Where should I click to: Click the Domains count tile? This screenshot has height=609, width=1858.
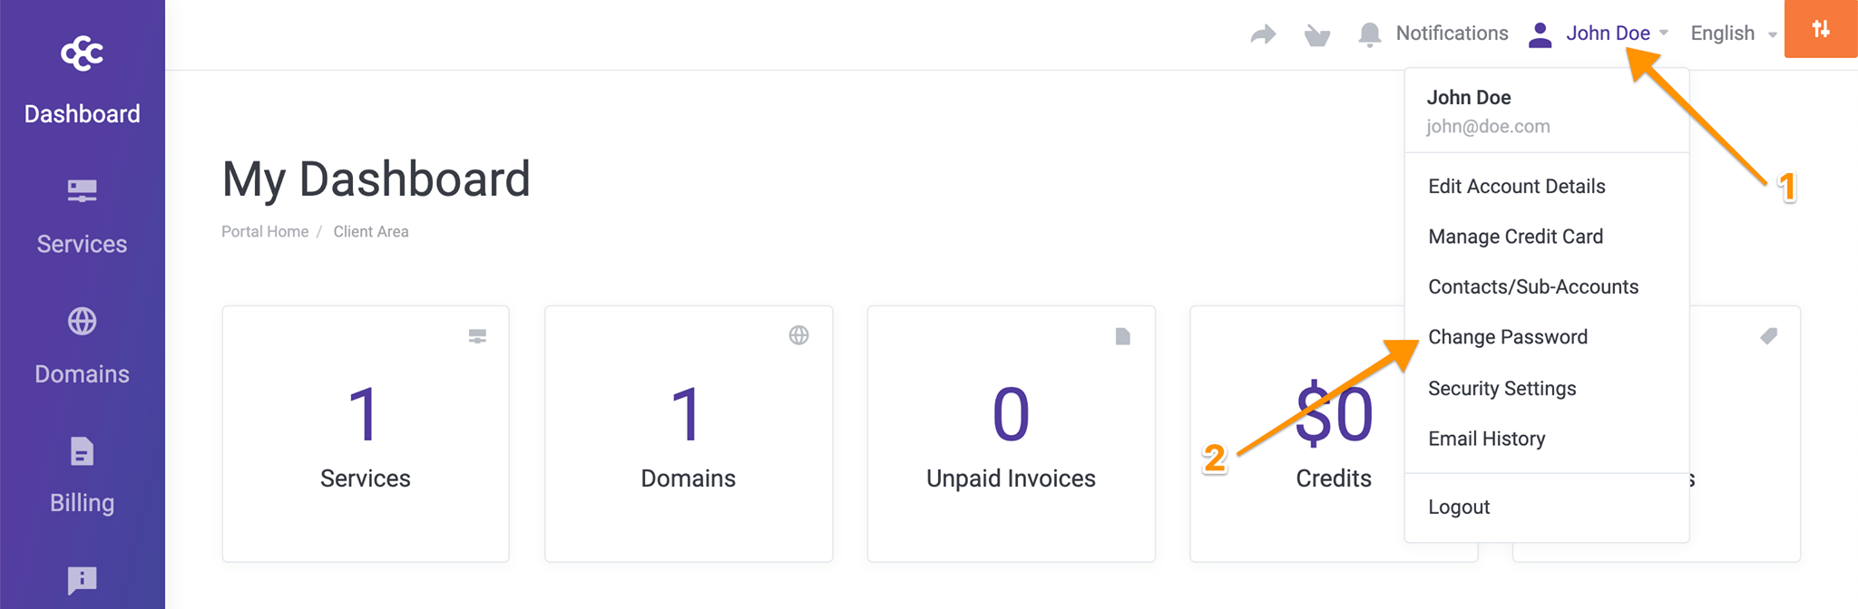[688, 433]
